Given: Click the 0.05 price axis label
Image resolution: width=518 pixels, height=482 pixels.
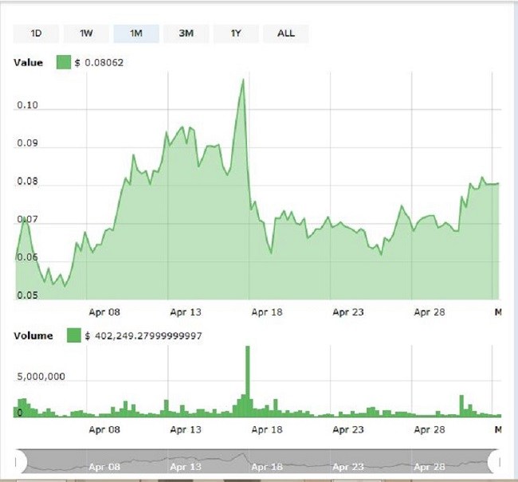Looking at the screenshot, I should (27, 295).
